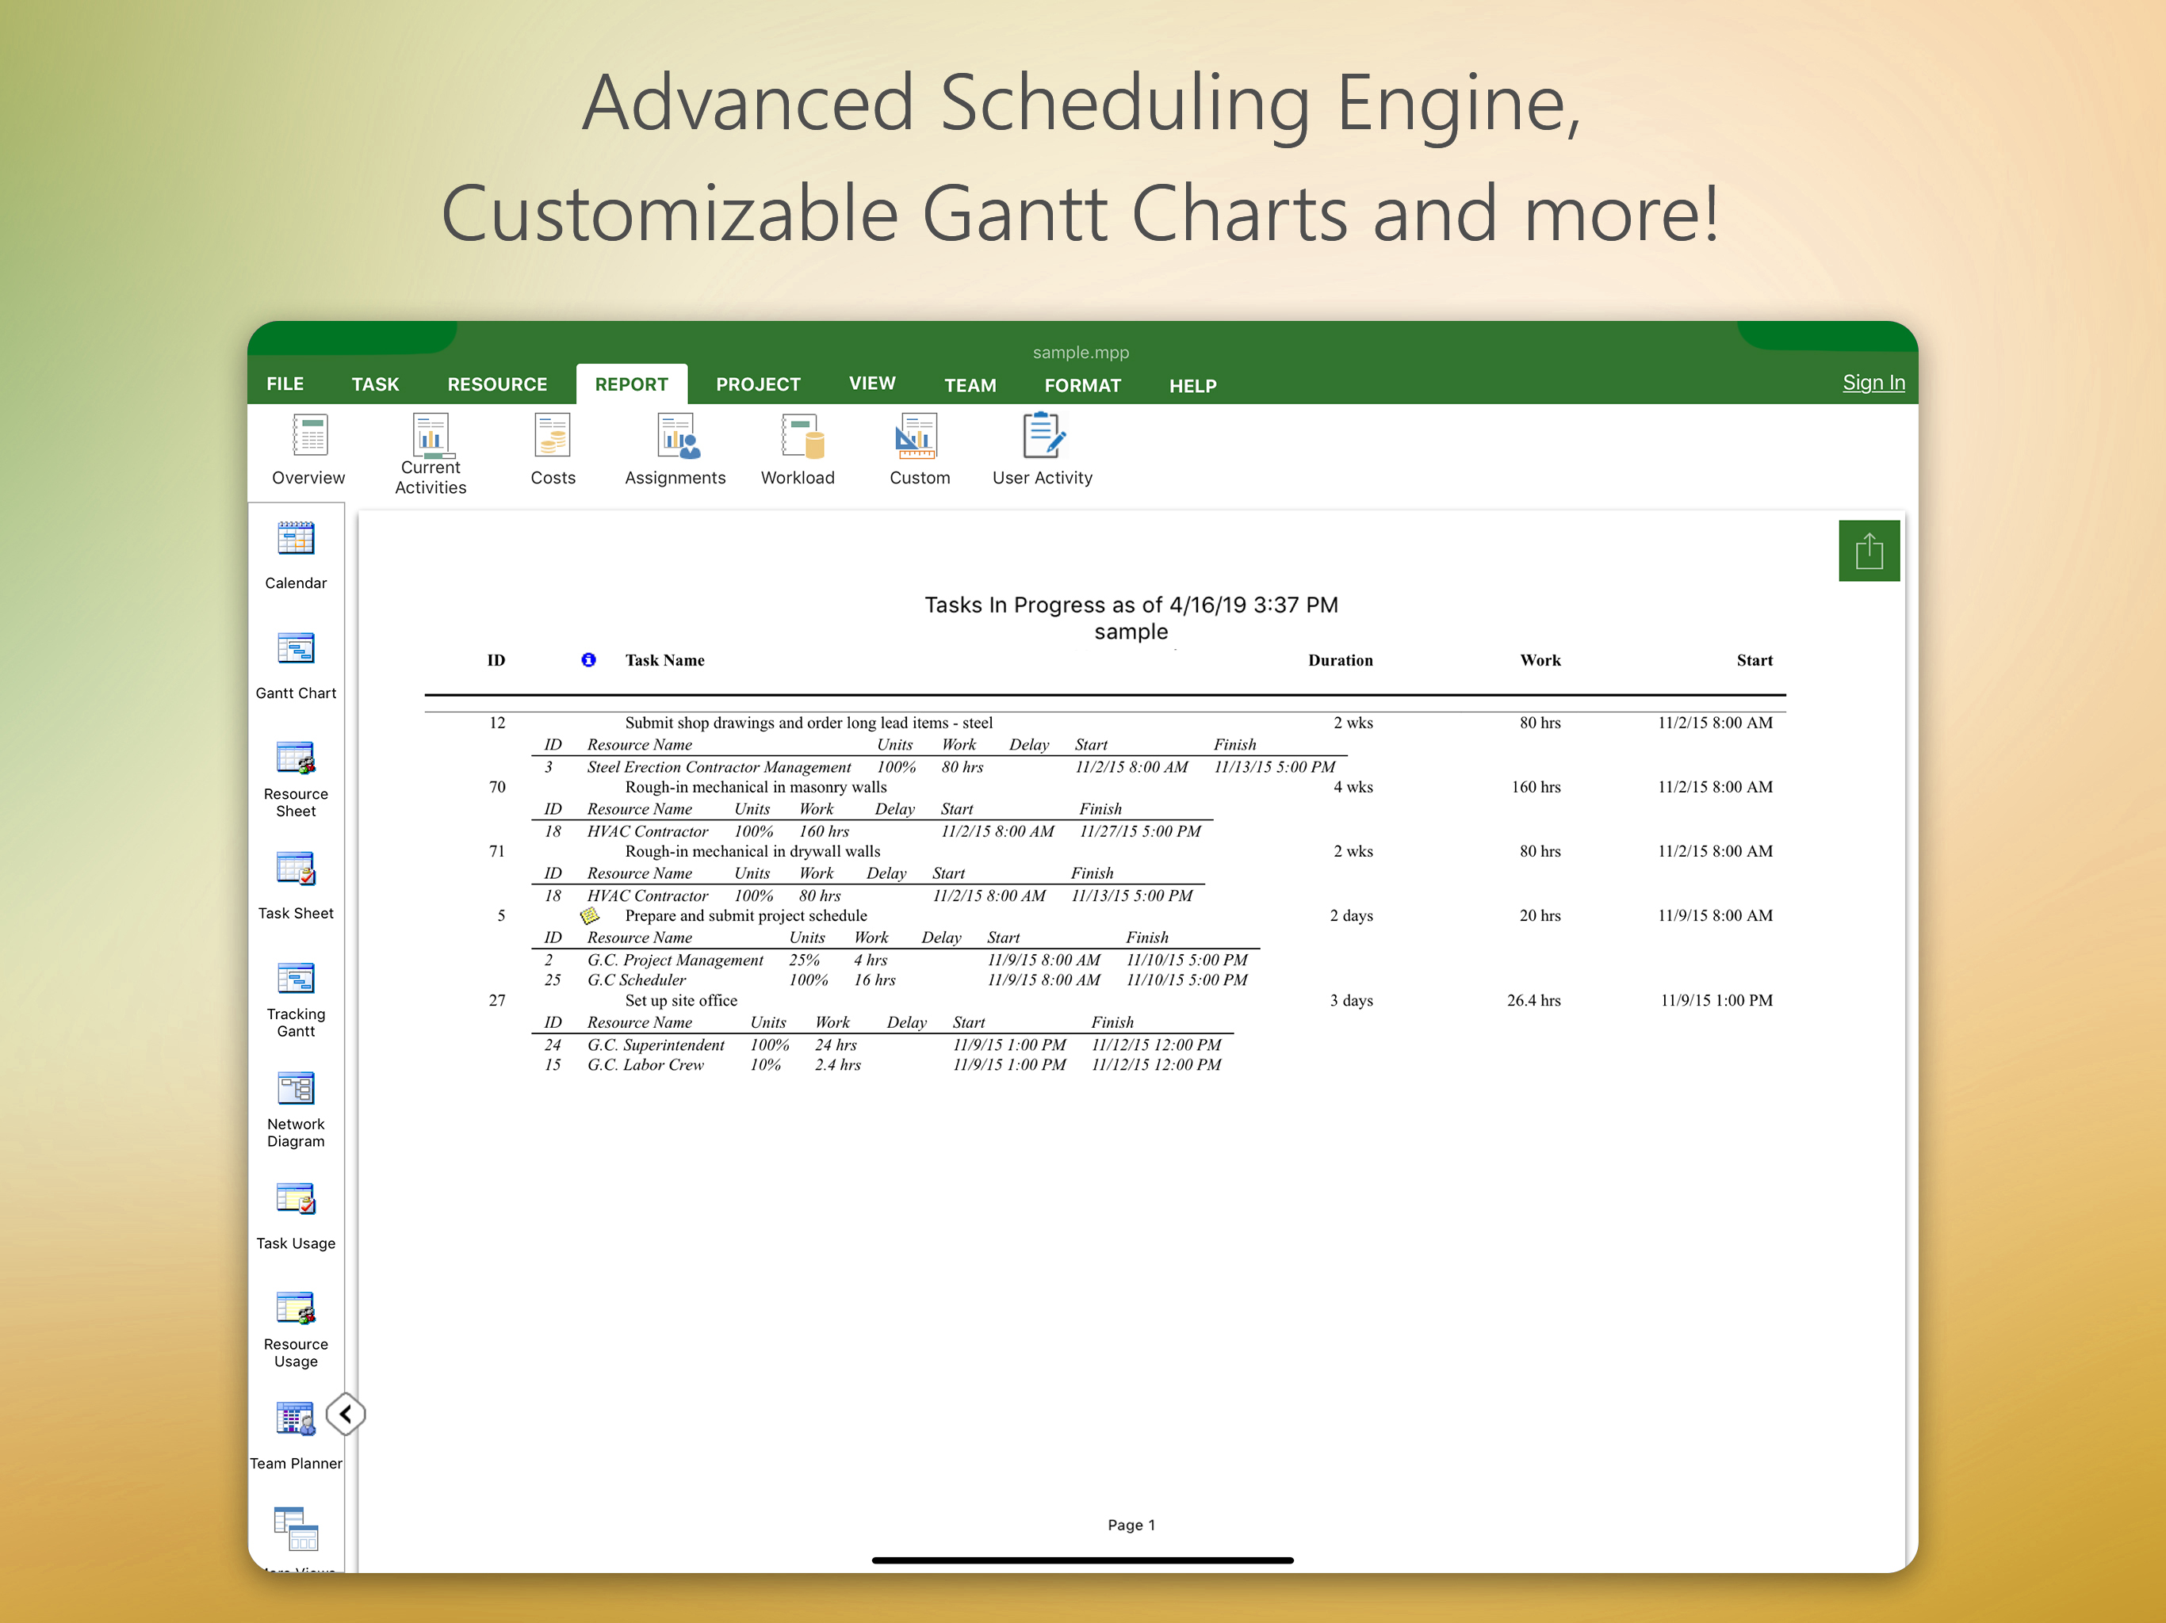Click the Custom report icon
Image resolution: width=2166 pixels, height=1623 pixels.
[919, 449]
